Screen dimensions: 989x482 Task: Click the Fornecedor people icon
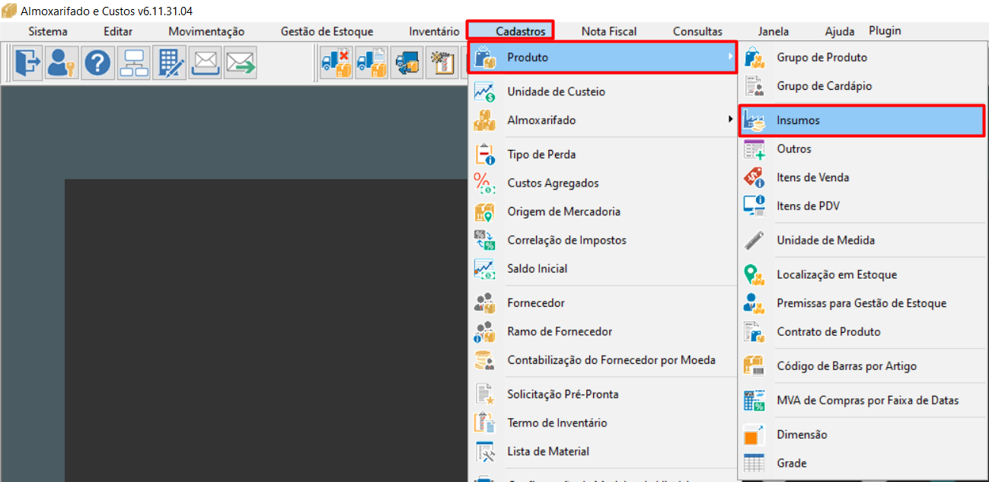coord(485,303)
